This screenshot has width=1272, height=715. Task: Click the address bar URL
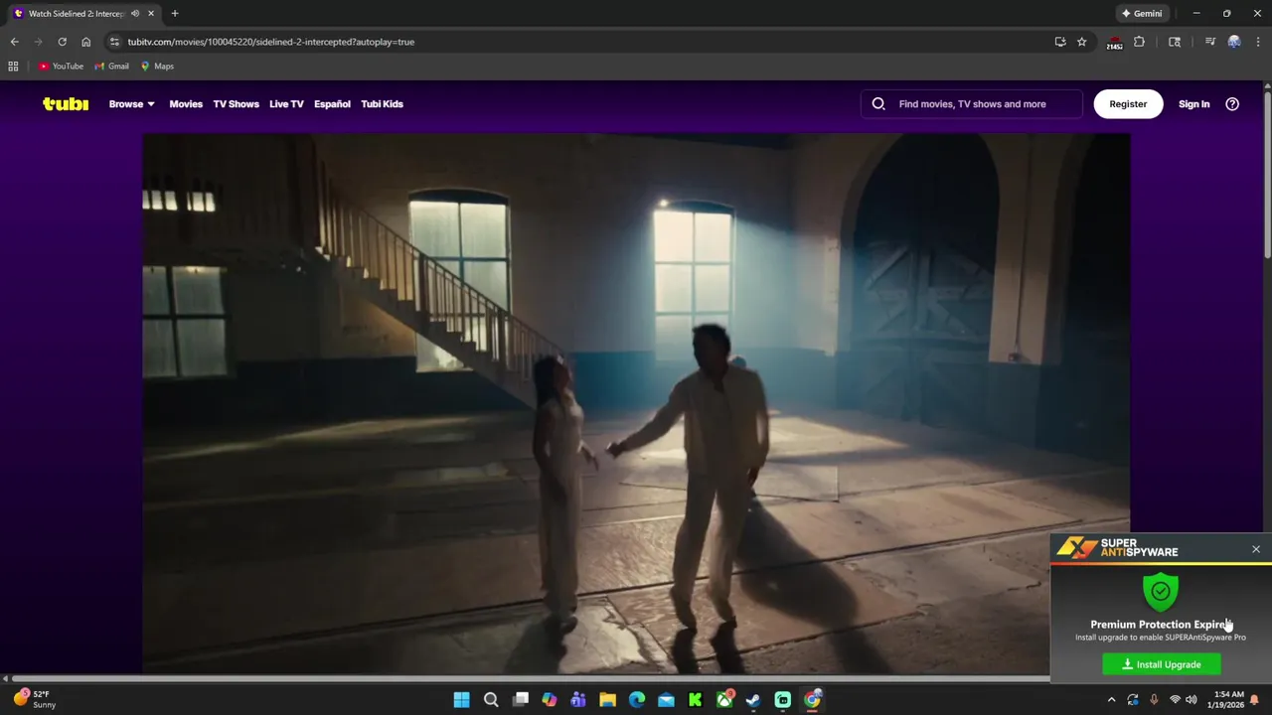tap(271, 42)
